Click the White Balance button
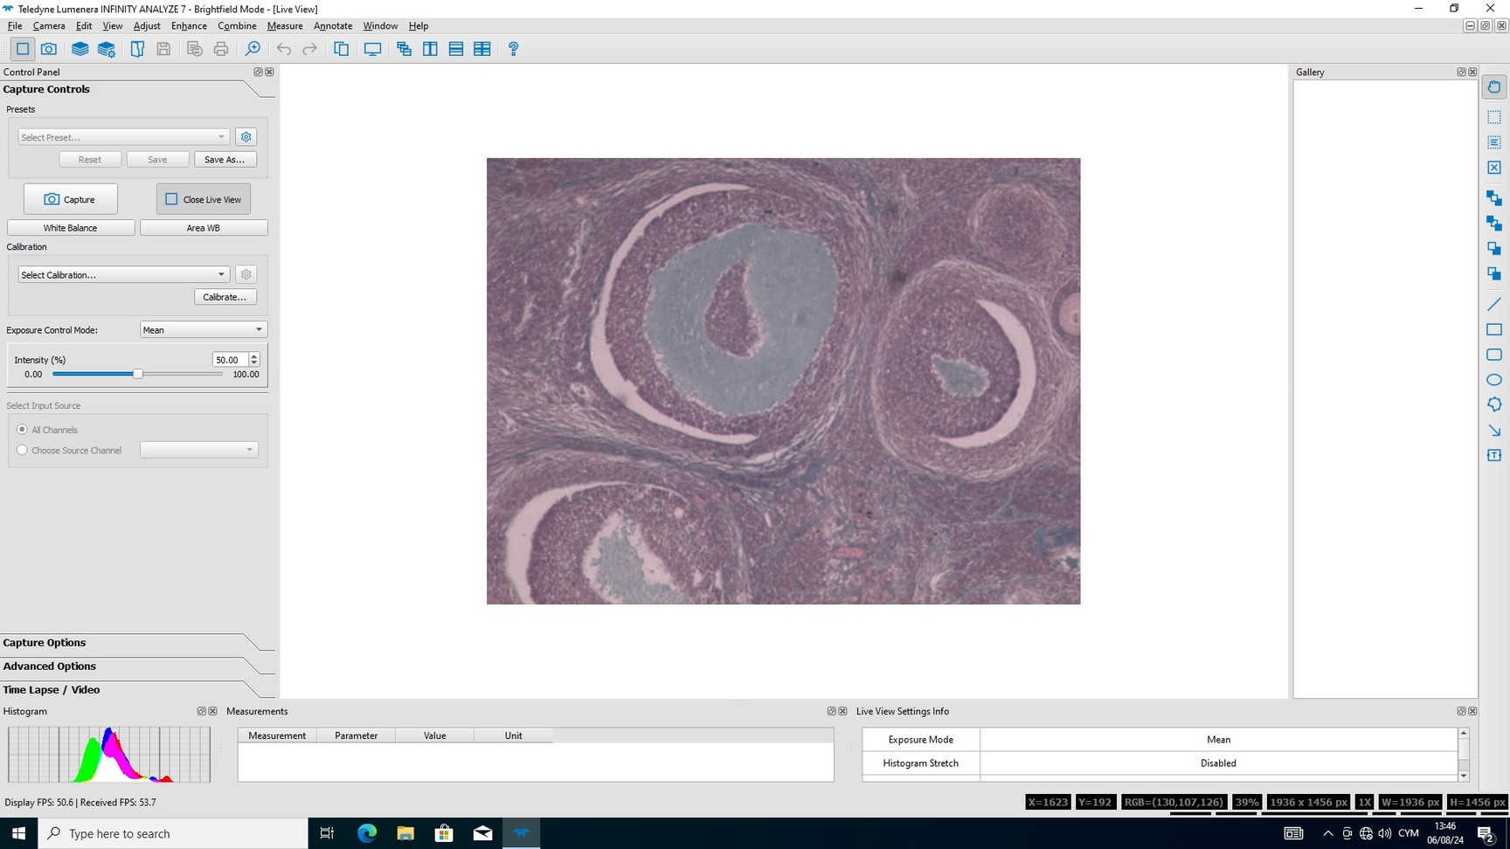This screenshot has width=1510, height=849. (71, 228)
